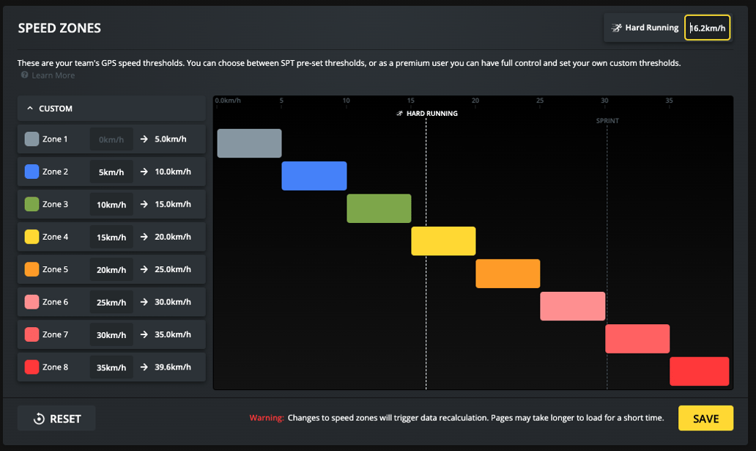756x451 pixels.
Task: Open the Learn More link
Action: pos(53,76)
